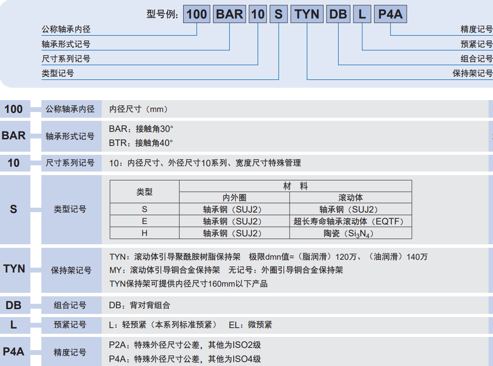Click type 'S' cell in materials table
Viewport: 493px width, 366px height.
(x=145, y=209)
